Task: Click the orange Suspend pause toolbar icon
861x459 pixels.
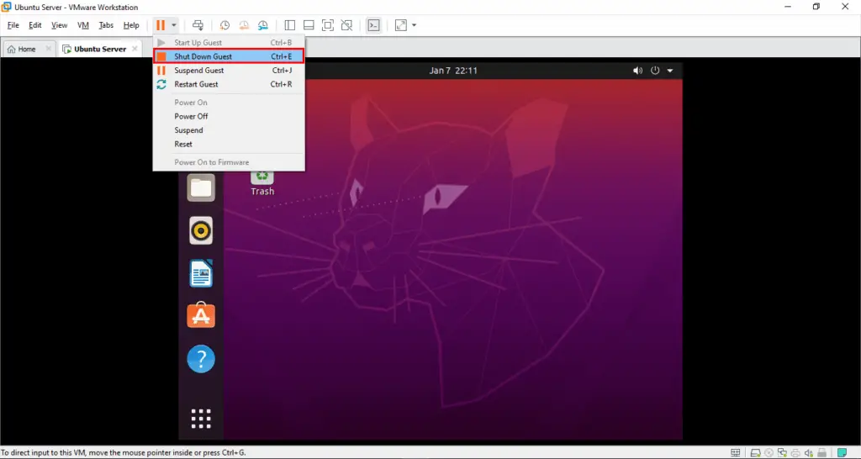Action: (x=161, y=25)
